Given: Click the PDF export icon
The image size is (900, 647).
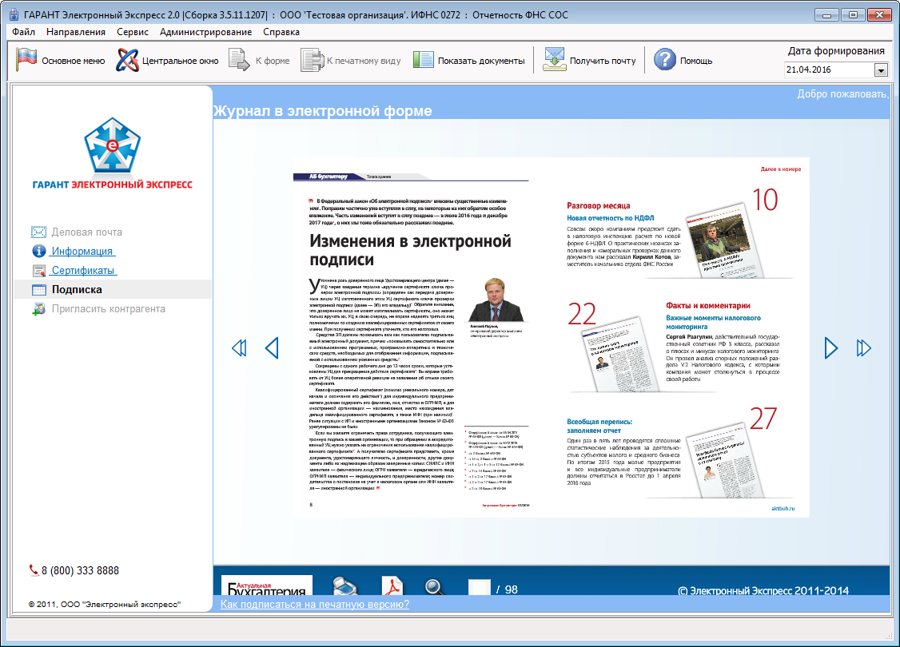Looking at the screenshot, I should [x=392, y=585].
